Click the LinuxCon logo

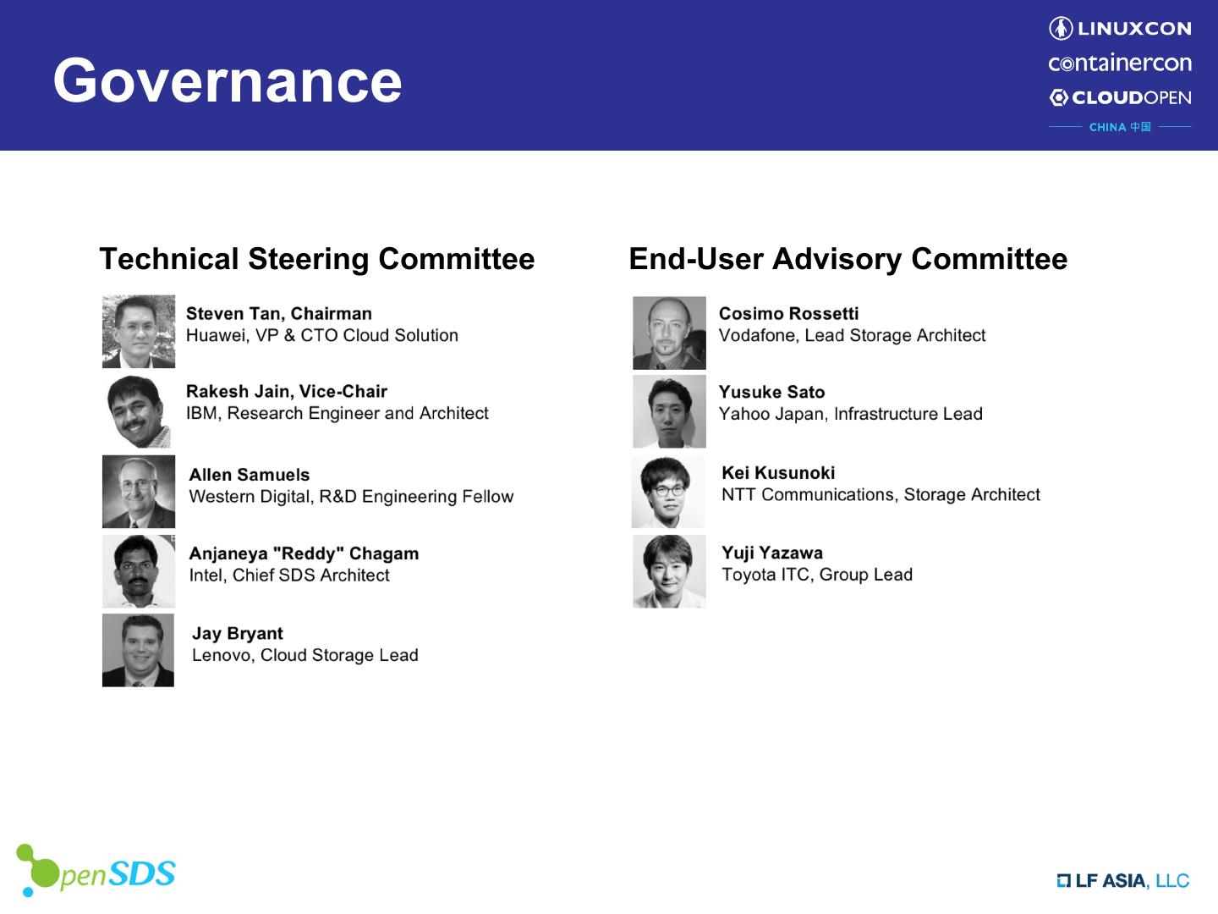point(1120,28)
